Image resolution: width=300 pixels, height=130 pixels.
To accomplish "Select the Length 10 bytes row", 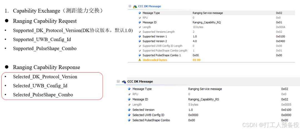I will pyautogui.click(x=211, y=27).
